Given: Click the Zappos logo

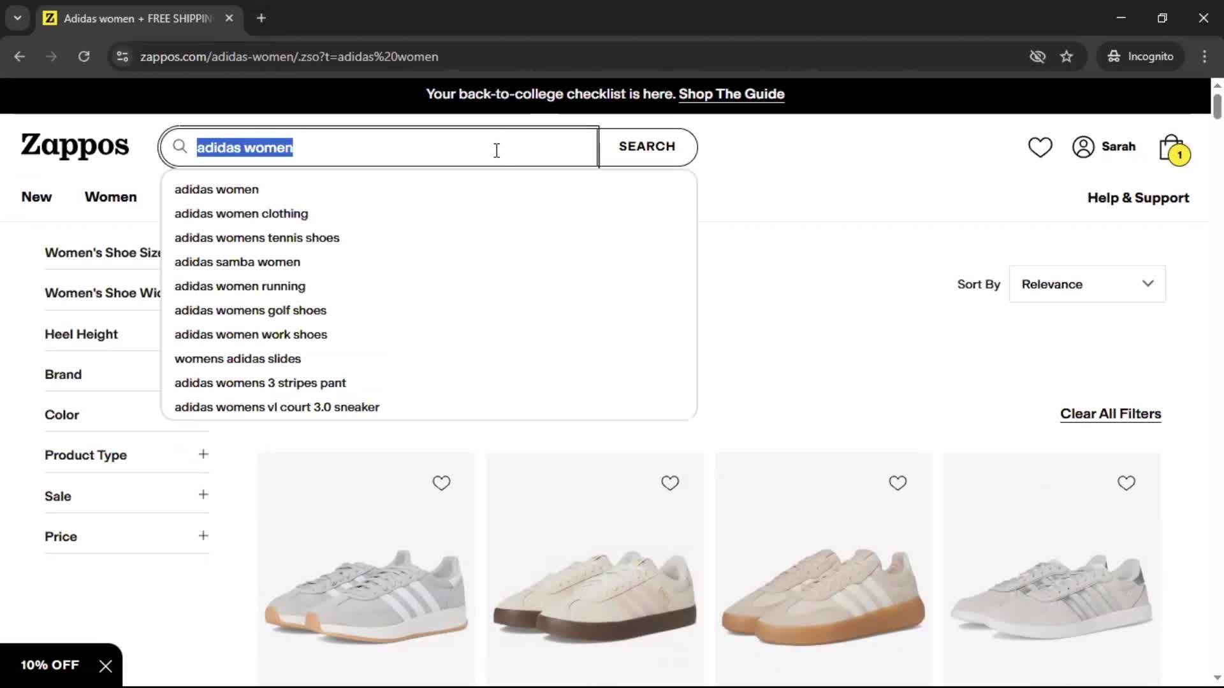Looking at the screenshot, I should (75, 146).
